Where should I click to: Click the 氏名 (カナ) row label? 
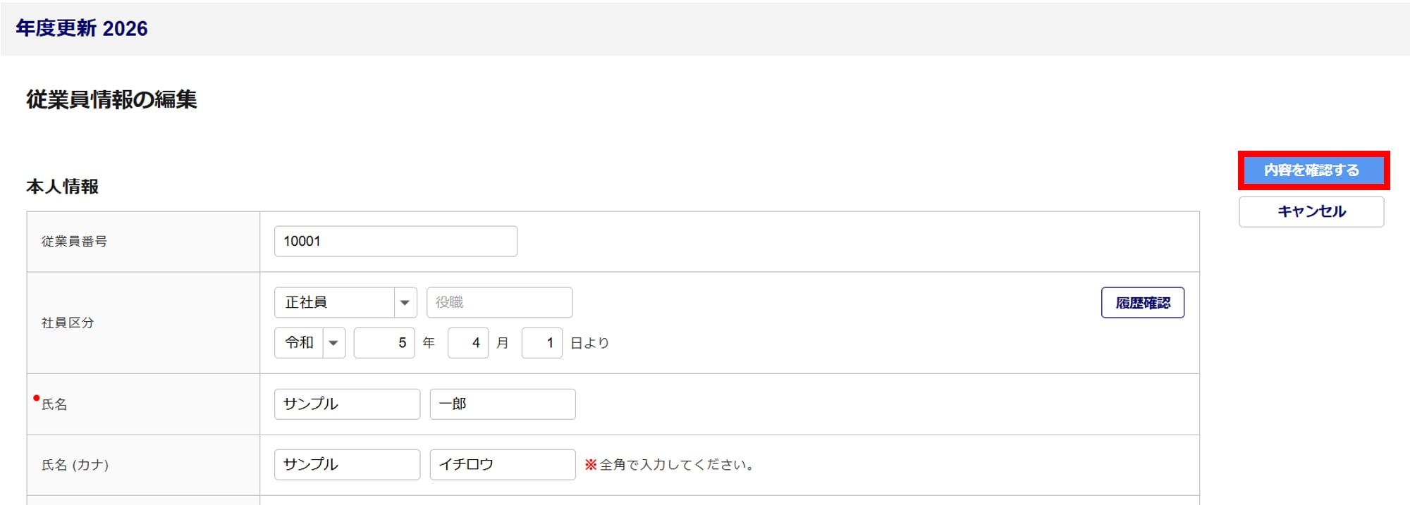(75, 465)
